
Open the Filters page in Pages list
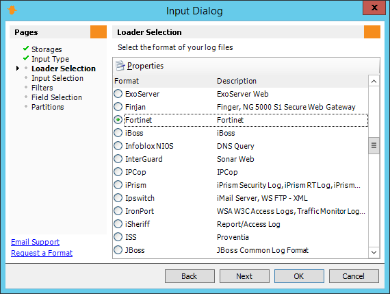[x=42, y=88]
